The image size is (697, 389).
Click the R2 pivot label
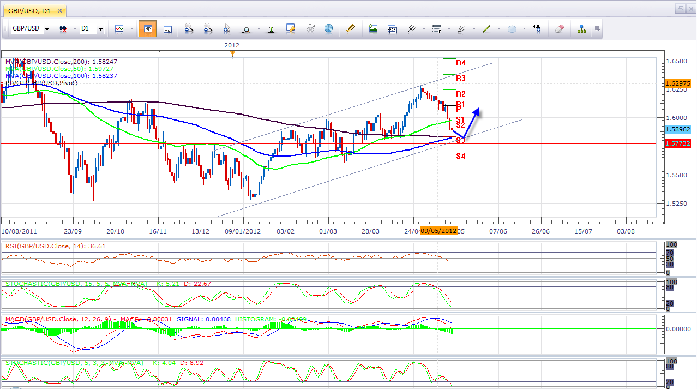461,94
